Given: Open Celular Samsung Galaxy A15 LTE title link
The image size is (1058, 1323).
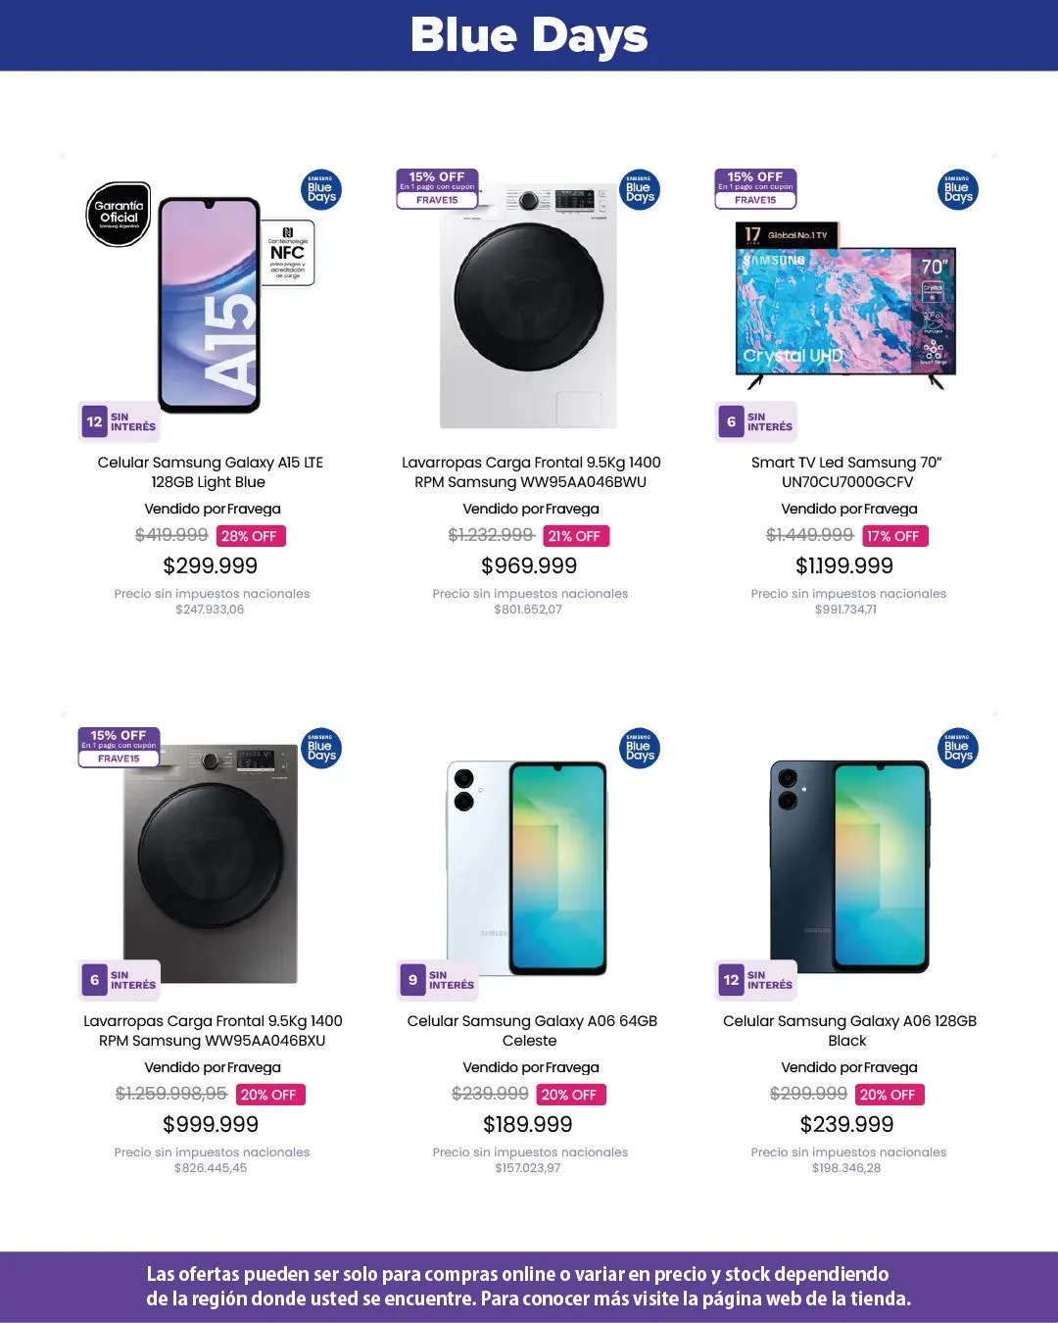Looking at the screenshot, I should [210, 472].
